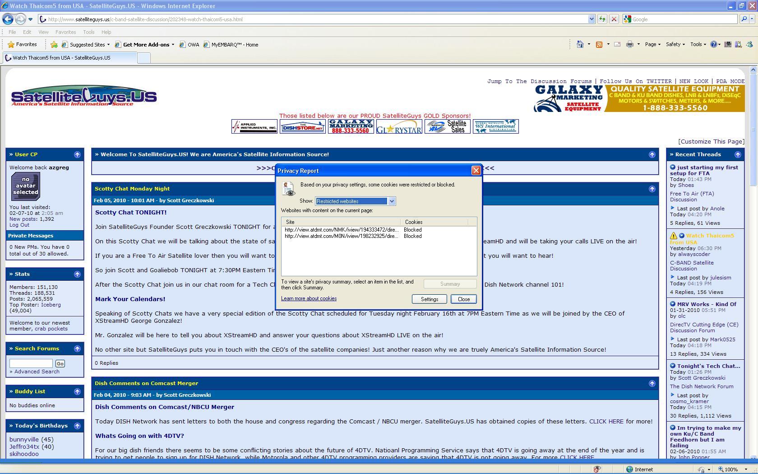Open the MyEMBARQ Home favorites link
758x474 pixels.
231,45
